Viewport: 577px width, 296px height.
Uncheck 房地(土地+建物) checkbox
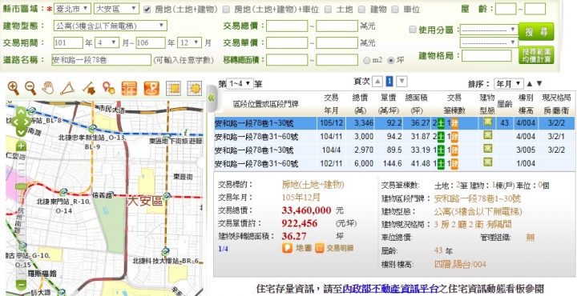147,10
